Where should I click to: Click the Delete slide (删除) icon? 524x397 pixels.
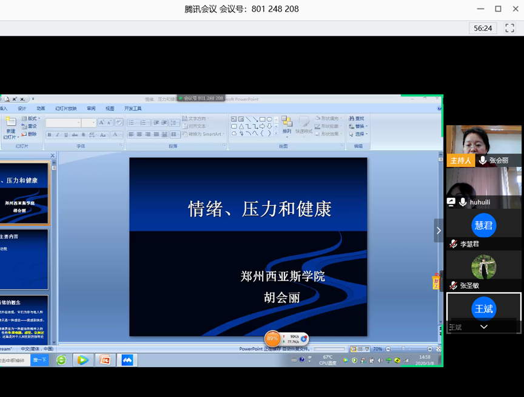click(x=29, y=134)
